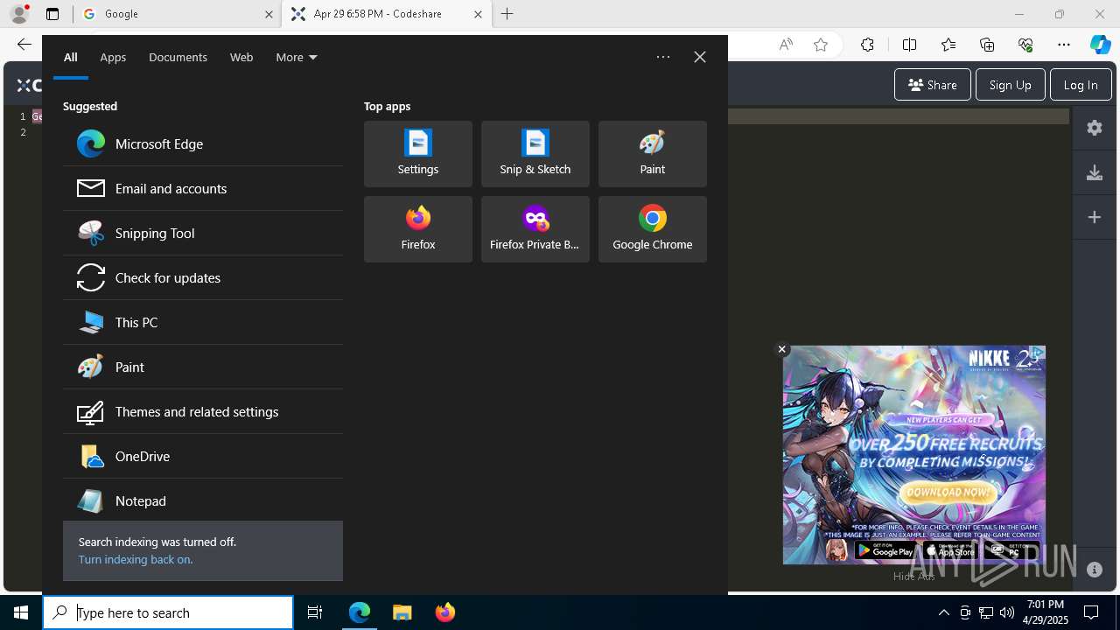Go back in the browser
Screen dimensions: 1120x630
tap(24, 45)
